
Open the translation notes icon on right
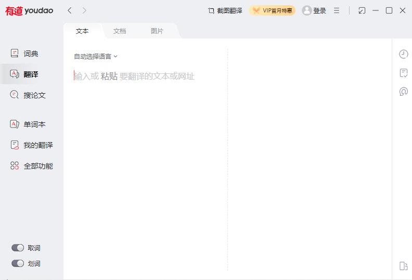coord(403,73)
